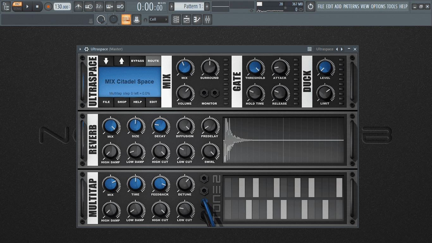Open the PATTERNS menu
The image size is (432, 243).
[351, 6]
